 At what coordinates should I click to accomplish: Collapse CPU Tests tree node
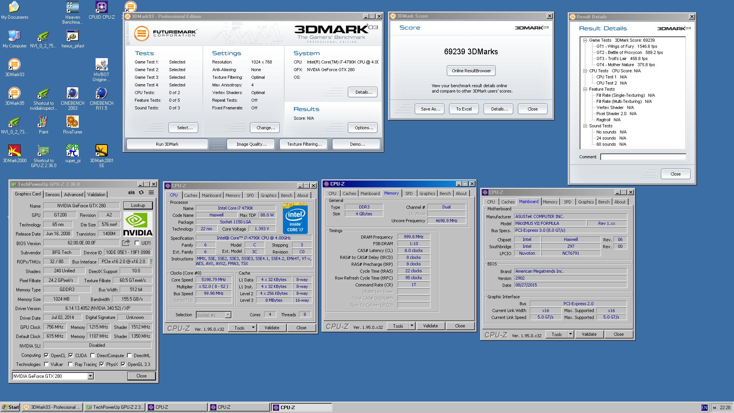pyautogui.click(x=585, y=71)
